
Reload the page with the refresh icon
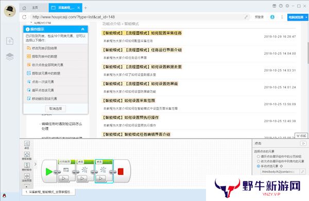[24, 17]
